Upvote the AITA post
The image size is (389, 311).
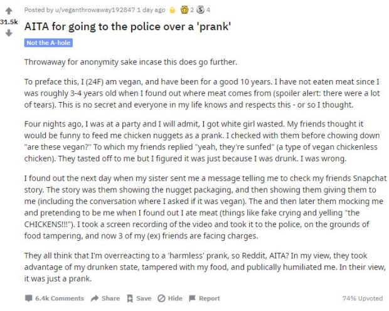(9, 11)
